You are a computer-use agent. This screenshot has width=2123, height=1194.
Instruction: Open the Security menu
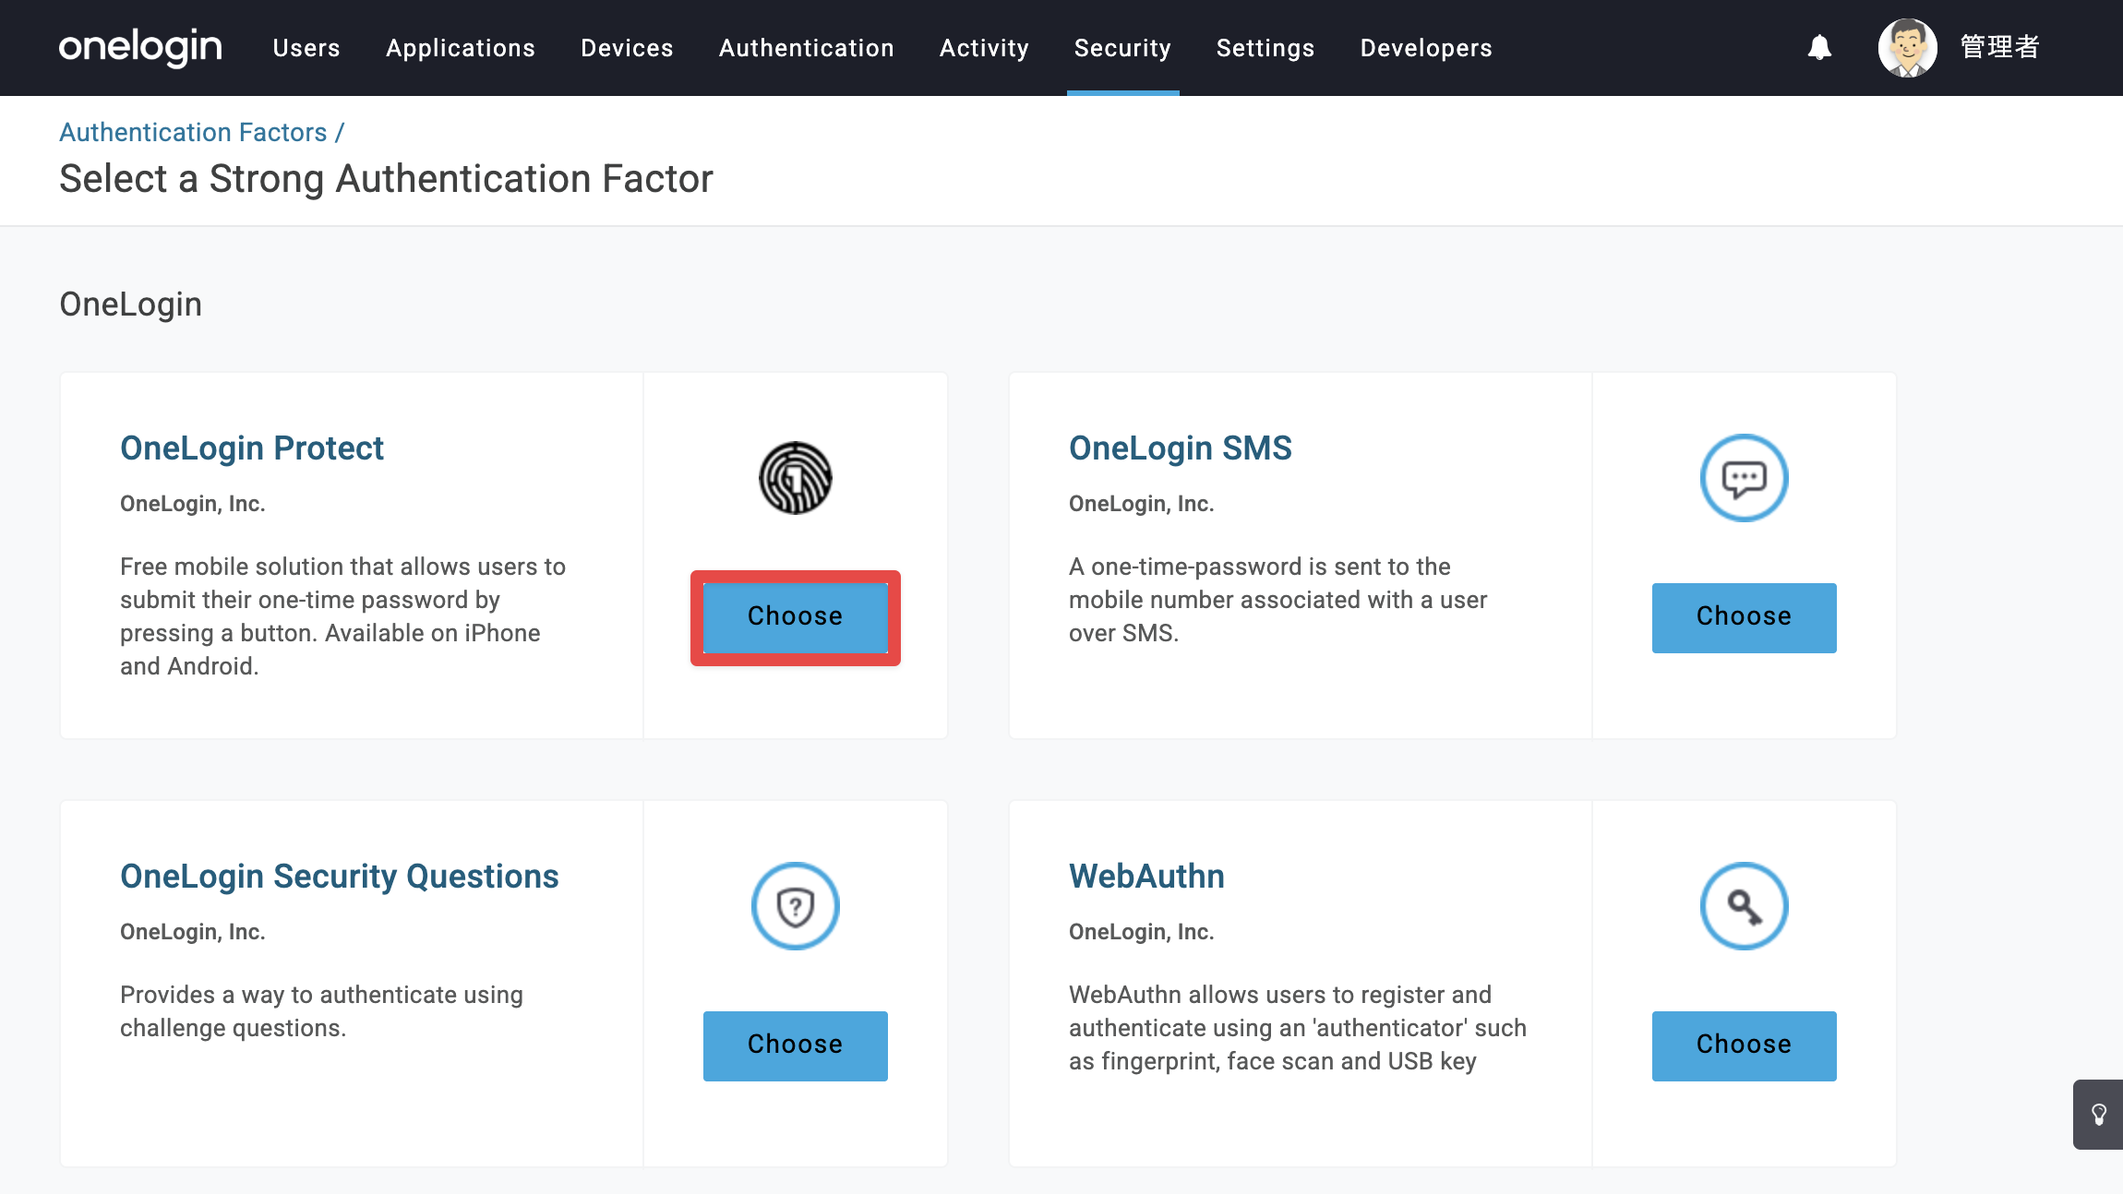(x=1122, y=48)
